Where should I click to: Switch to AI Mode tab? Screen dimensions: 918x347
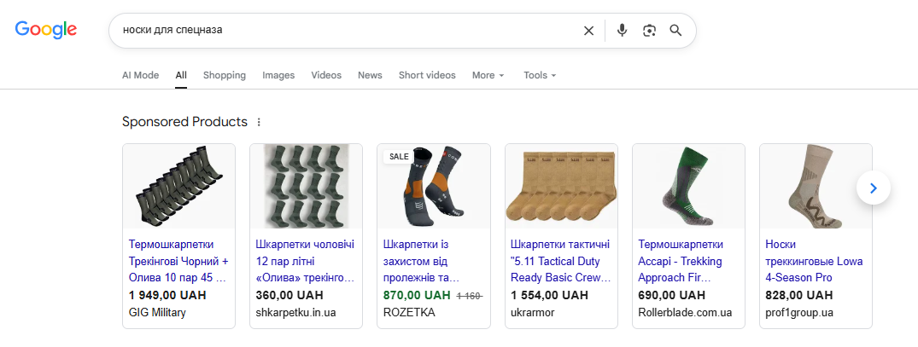pos(141,75)
